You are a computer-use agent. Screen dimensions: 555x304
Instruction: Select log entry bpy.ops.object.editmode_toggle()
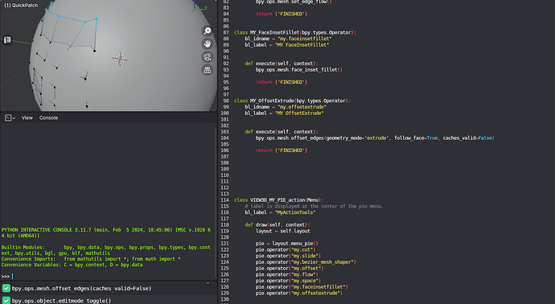(62, 301)
